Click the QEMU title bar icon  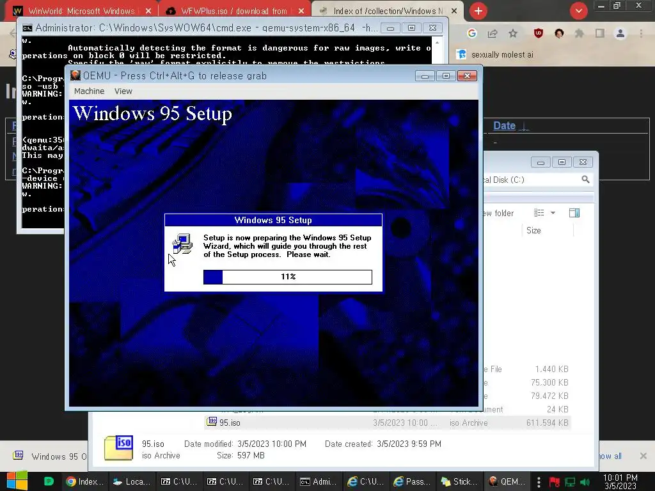pyautogui.click(x=75, y=75)
